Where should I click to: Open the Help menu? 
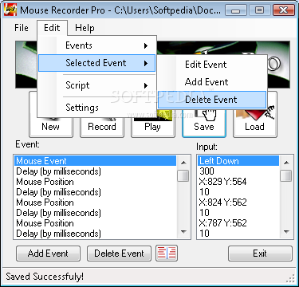point(85,28)
